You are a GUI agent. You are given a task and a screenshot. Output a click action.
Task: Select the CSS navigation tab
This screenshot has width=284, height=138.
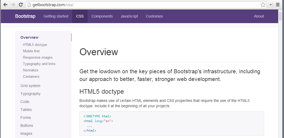click(80, 16)
